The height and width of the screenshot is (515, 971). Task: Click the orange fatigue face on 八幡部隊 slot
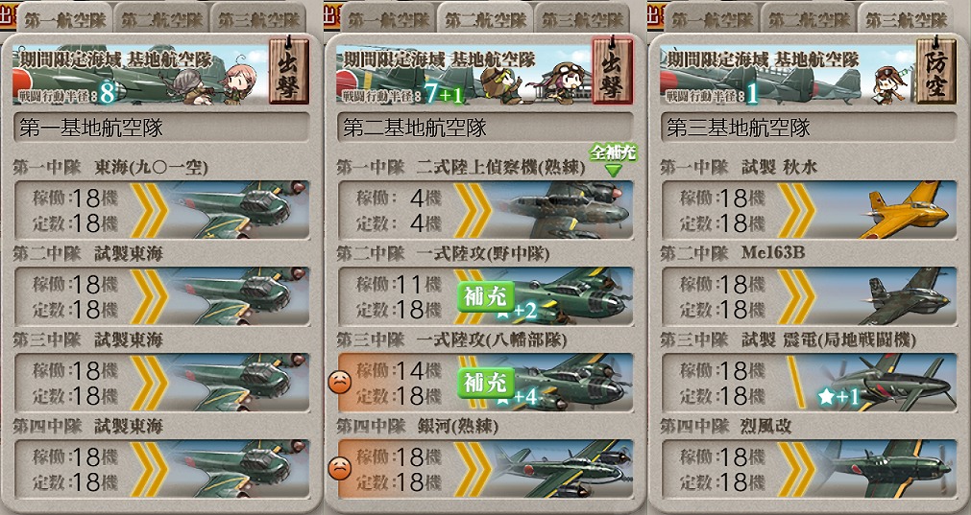pyautogui.click(x=339, y=383)
